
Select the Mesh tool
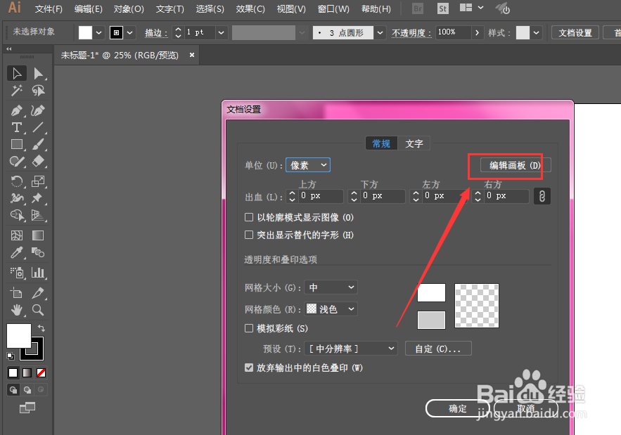tap(17, 235)
